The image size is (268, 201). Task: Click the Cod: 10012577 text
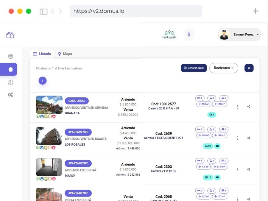[x=163, y=104]
